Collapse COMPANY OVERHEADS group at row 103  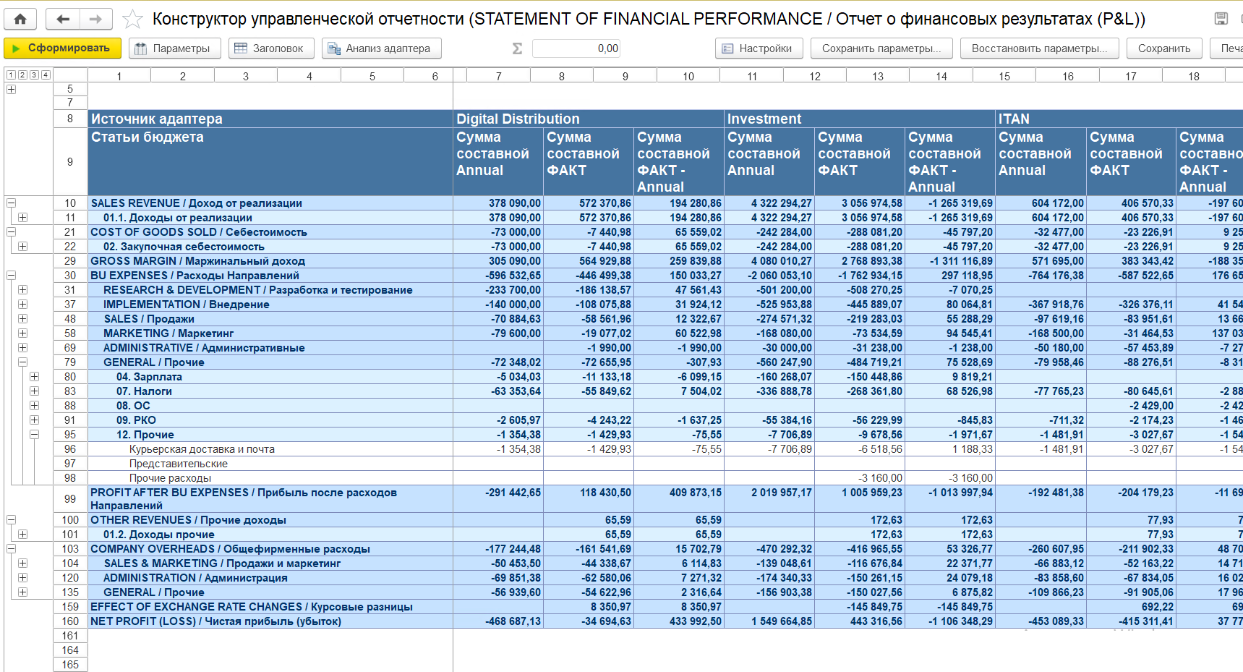[11, 549]
